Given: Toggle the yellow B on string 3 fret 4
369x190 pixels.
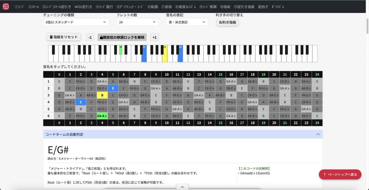Looking at the screenshot, I should (x=102, y=95).
